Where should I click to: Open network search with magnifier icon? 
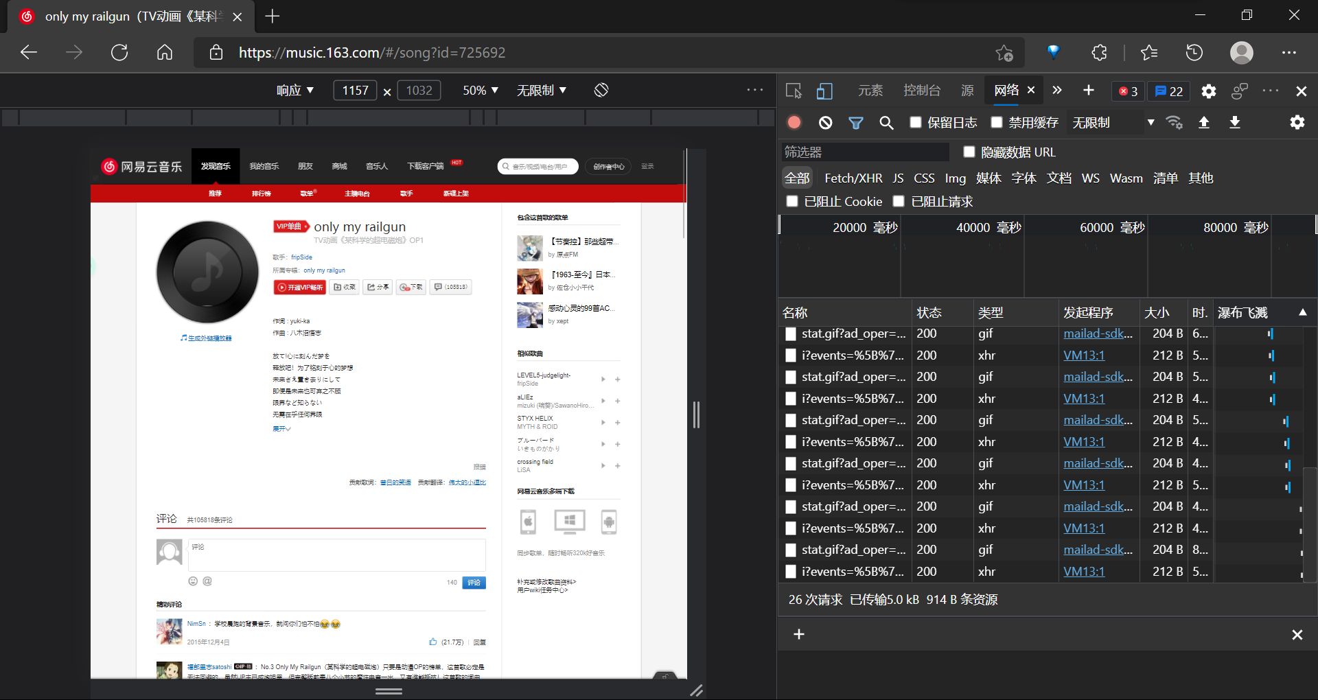(x=886, y=122)
